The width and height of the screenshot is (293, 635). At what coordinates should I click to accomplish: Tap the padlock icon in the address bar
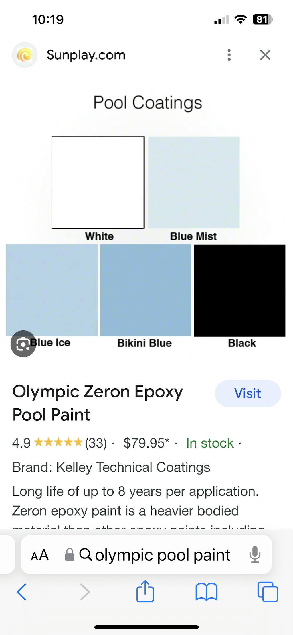[69, 554]
